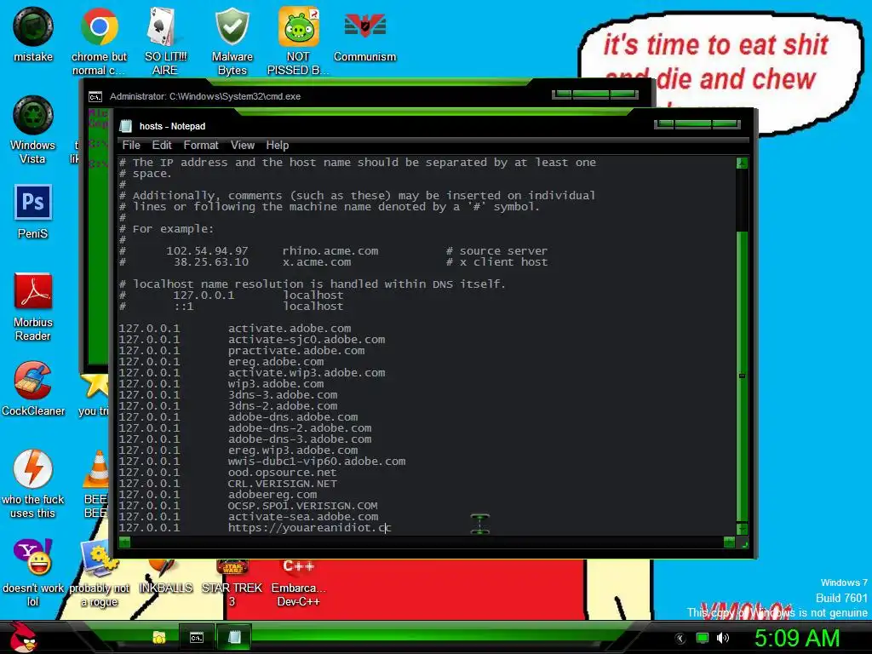872x654 pixels.
Task: Click the 5:09 AM taskbar clock
Action: point(797,638)
